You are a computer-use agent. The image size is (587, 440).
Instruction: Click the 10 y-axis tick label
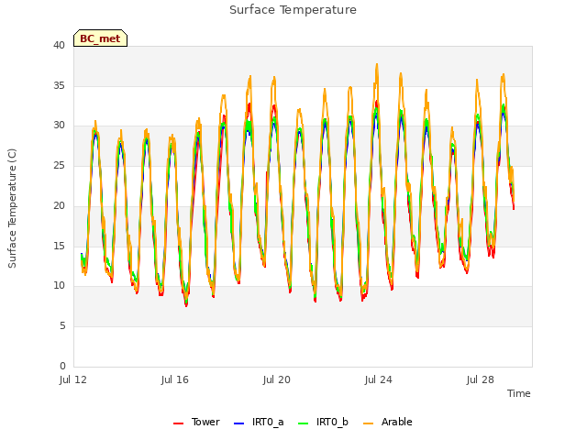59,286
